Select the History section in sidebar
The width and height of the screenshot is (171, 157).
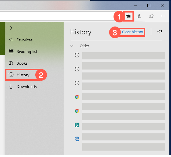pos(23,75)
